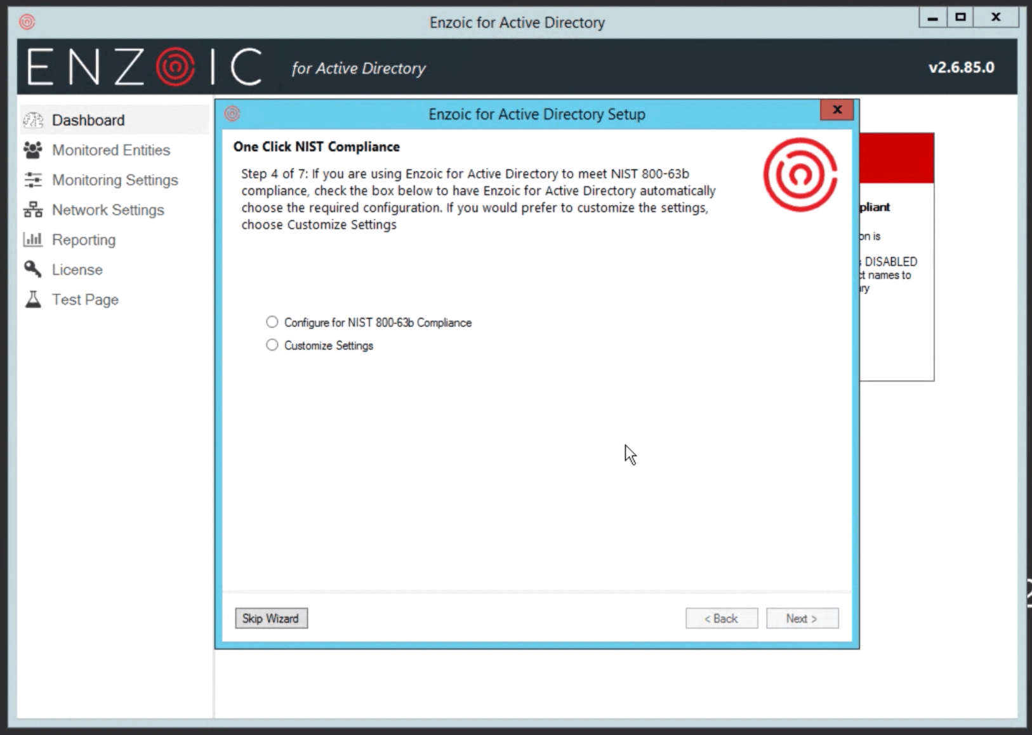1032x735 pixels.
Task: Click the Reporting bar chart icon
Action: click(x=33, y=239)
